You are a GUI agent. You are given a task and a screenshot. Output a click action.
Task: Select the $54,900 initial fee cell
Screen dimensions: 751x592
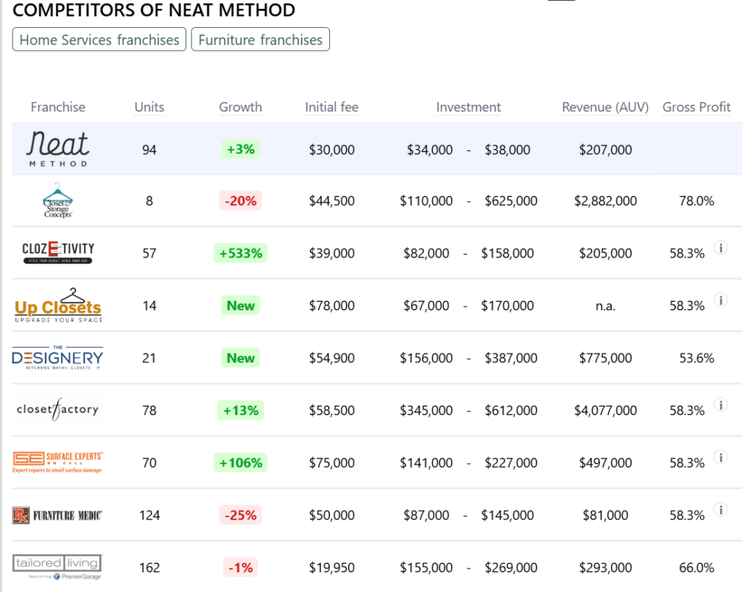click(x=331, y=358)
